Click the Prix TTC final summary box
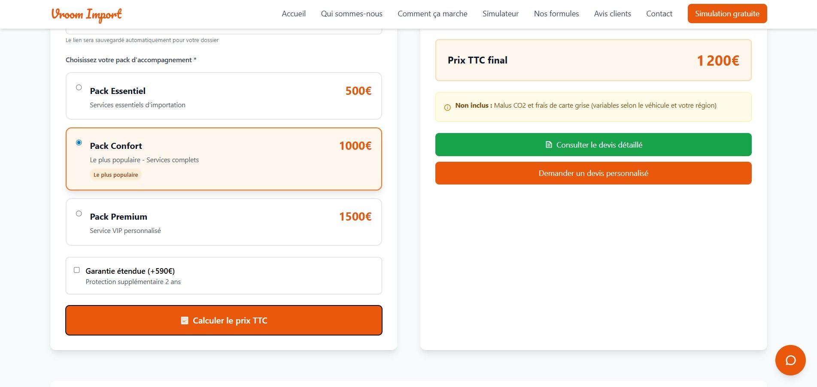The width and height of the screenshot is (817, 387). pyautogui.click(x=593, y=60)
